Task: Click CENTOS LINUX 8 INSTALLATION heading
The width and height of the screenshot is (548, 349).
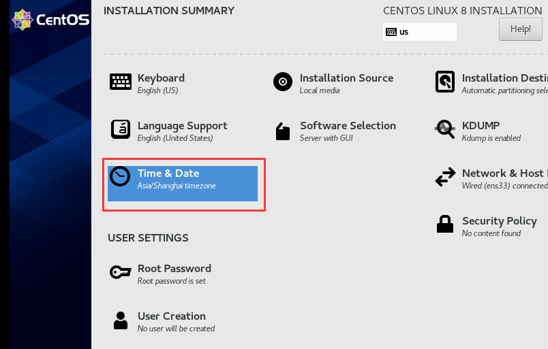Action: tap(462, 11)
